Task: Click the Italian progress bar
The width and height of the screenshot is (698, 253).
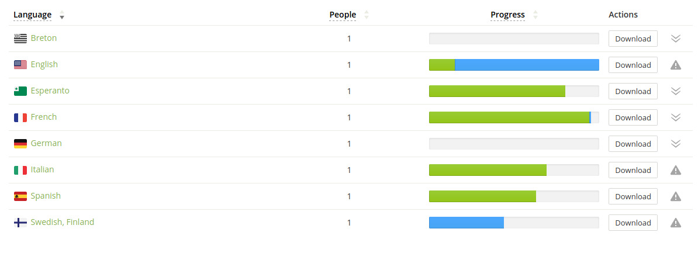Action: point(514,170)
